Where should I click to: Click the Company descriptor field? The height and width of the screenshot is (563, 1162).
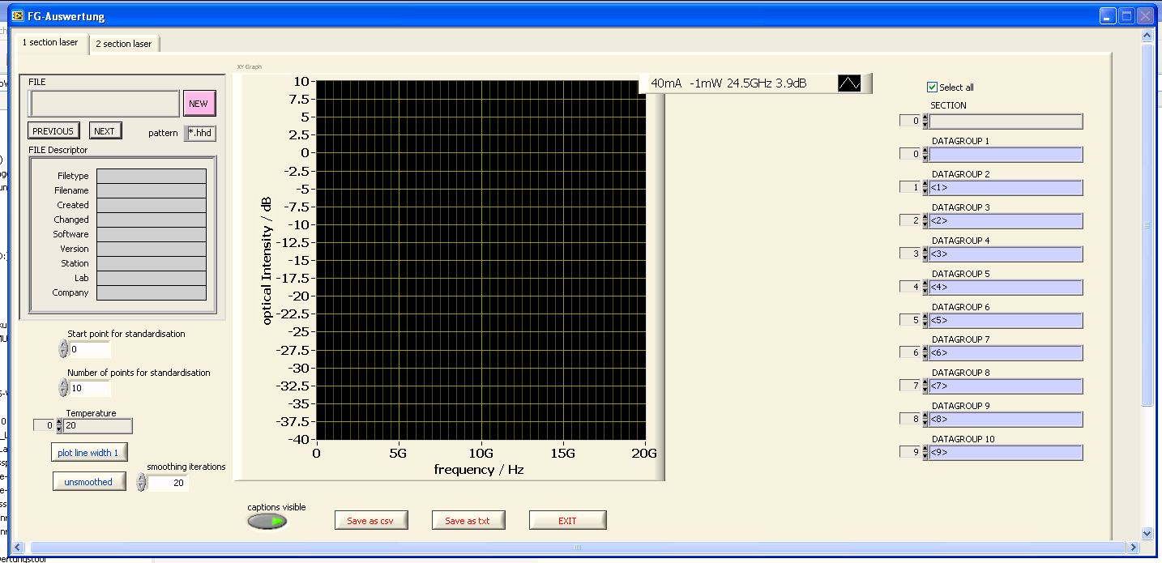click(x=152, y=292)
